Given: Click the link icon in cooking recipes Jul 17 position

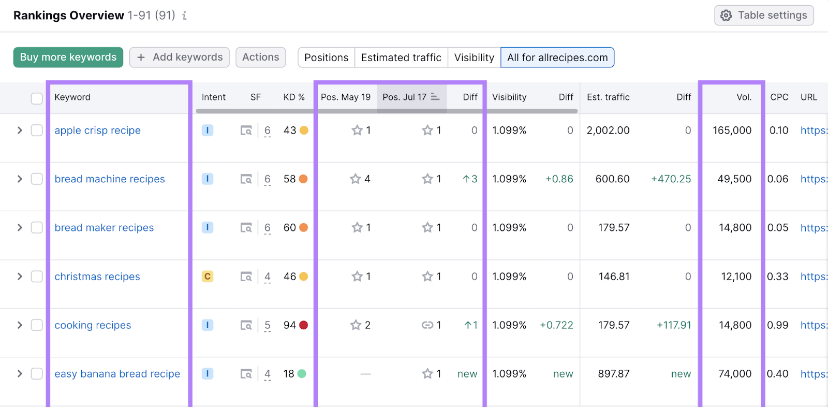Looking at the screenshot, I should (x=427, y=325).
